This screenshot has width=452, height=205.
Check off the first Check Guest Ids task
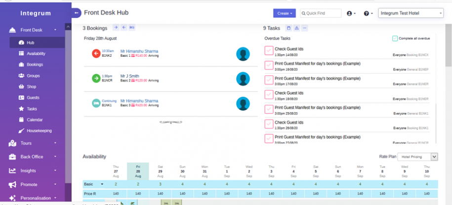(269, 51)
